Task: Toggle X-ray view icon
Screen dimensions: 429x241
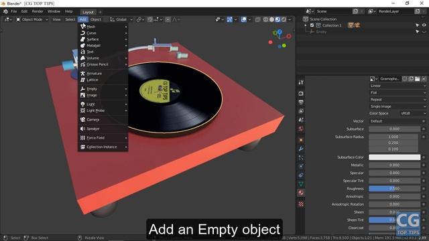Action: [257, 19]
